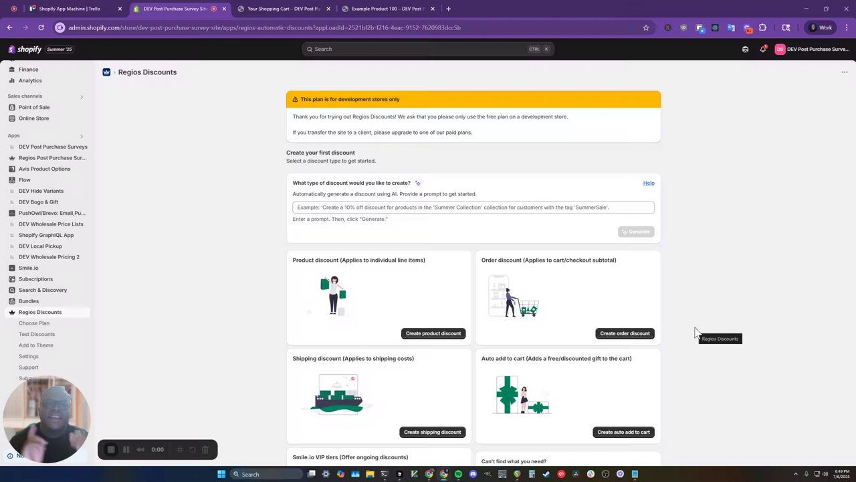Expand the Apps section chevron
The image size is (856, 482).
[x=82, y=136]
